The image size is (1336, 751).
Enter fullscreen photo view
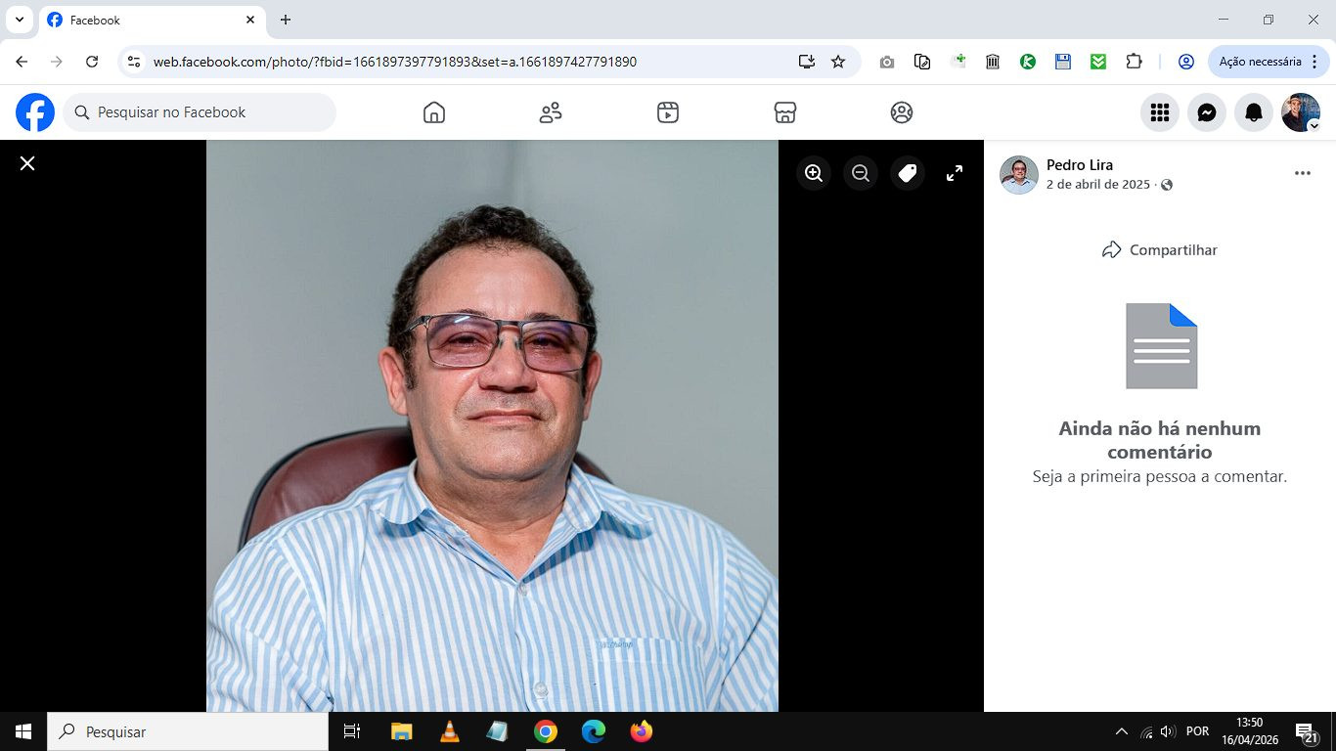[x=955, y=173]
